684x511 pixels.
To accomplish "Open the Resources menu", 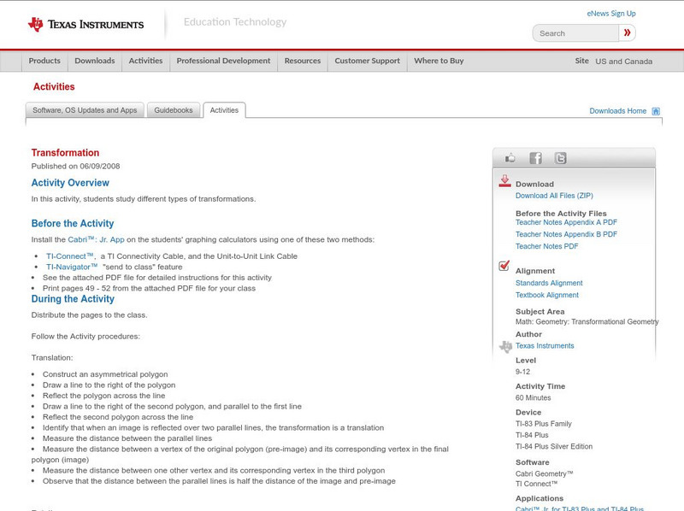I will click(304, 61).
